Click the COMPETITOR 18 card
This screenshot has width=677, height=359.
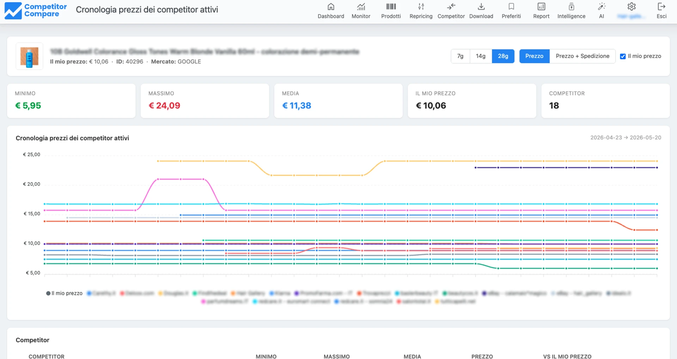605,101
